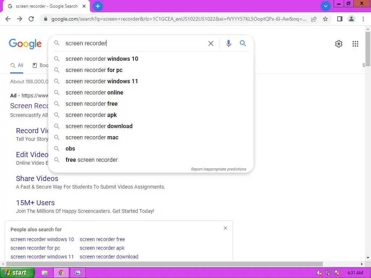Open the Record Video ad sitelink
Screen dimensions: 371x278
32,131
